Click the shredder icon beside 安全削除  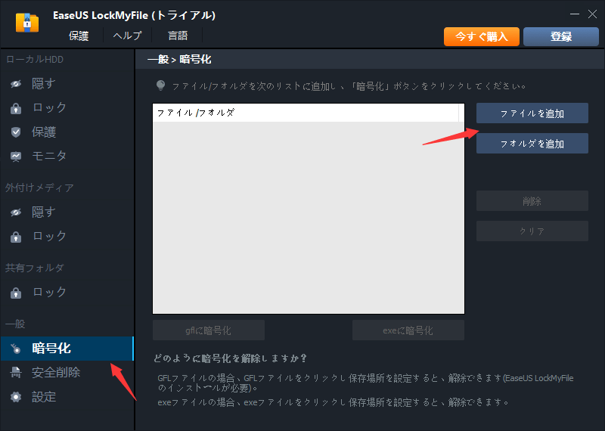click(x=16, y=373)
